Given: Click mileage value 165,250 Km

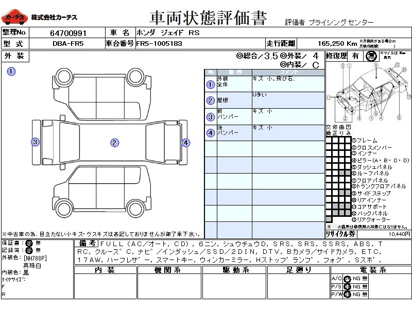Looking at the screenshot, I should coord(337,44).
